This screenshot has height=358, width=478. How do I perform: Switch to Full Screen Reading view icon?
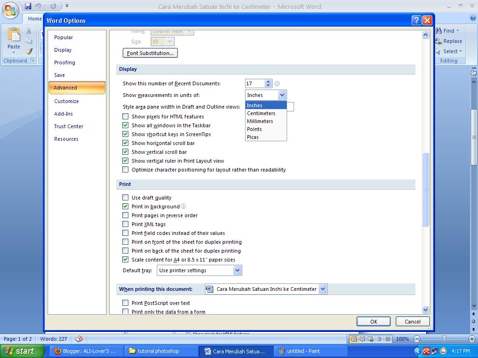[362, 339]
